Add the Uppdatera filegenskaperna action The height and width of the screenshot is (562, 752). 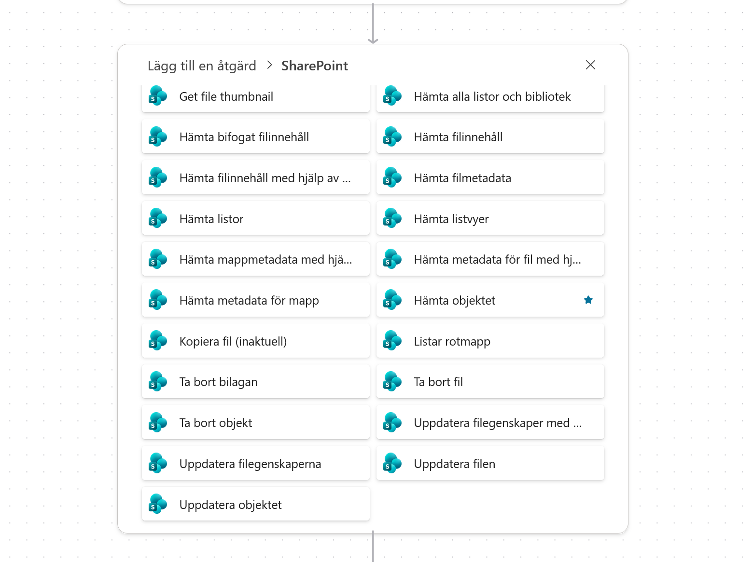point(256,464)
